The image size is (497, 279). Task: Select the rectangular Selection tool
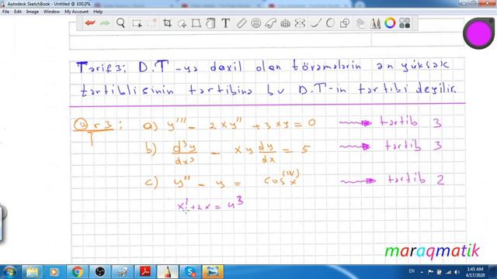[137, 23]
